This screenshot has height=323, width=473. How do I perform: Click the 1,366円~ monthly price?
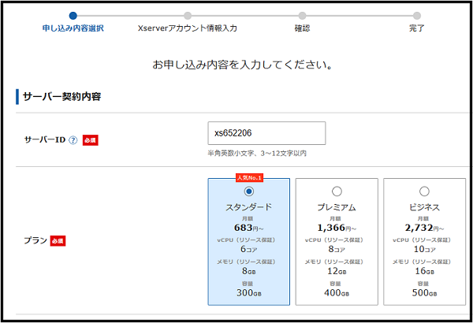[x=337, y=228]
